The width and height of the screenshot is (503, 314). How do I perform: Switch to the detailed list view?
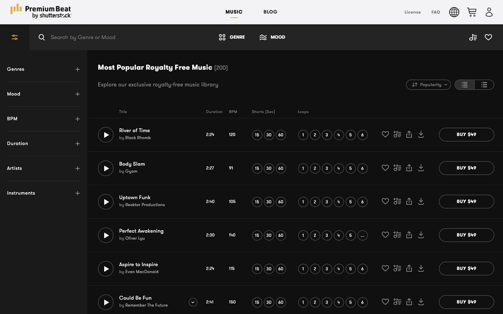(x=484, y=85)
